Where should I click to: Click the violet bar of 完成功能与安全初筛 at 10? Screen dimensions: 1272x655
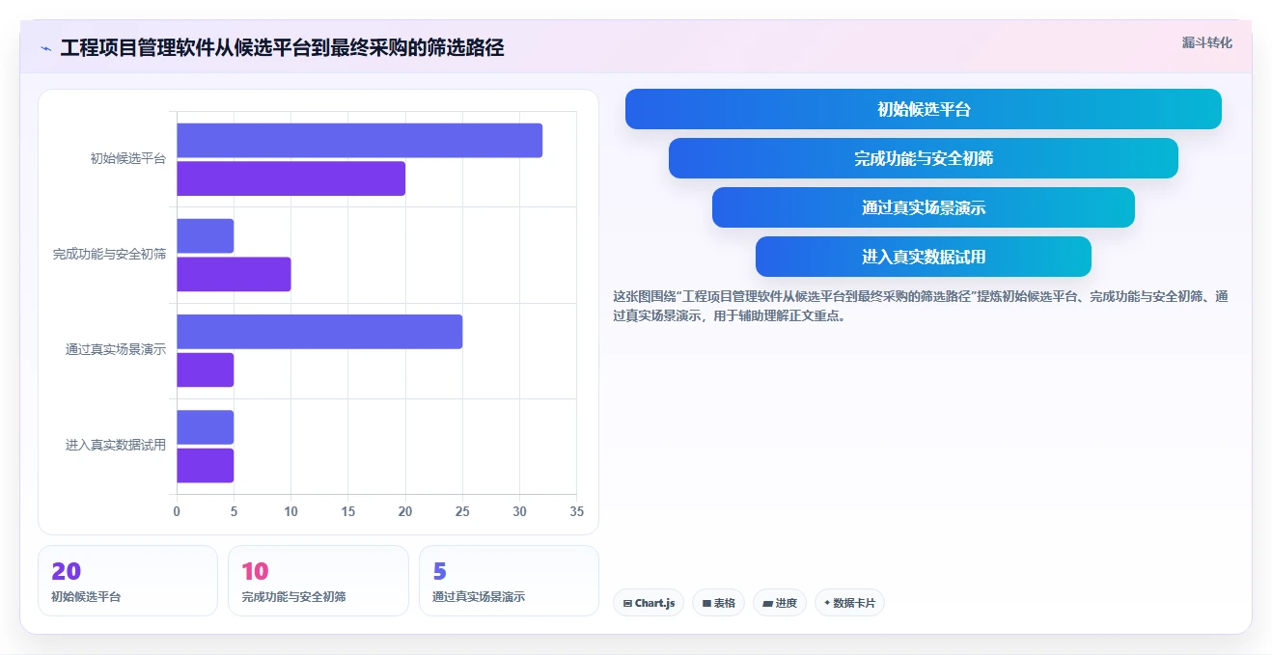click(234, 274)
